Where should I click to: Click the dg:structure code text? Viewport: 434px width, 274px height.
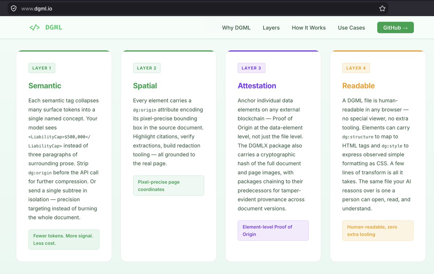[x=358, y=137]
